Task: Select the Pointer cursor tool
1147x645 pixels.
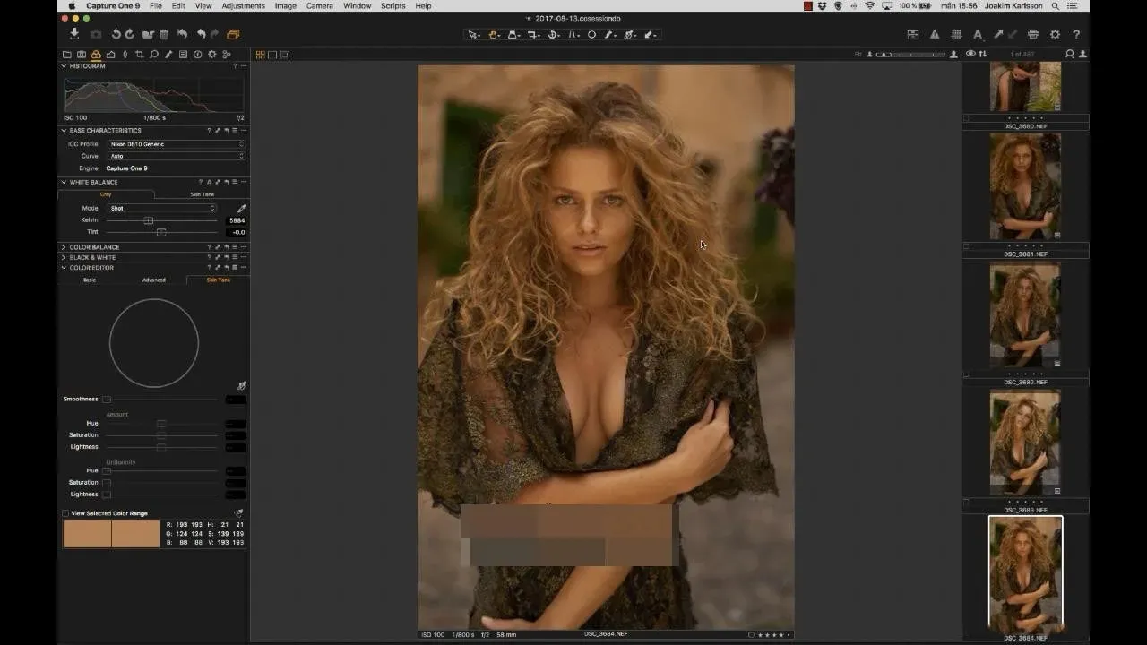Action: point(473,35)
